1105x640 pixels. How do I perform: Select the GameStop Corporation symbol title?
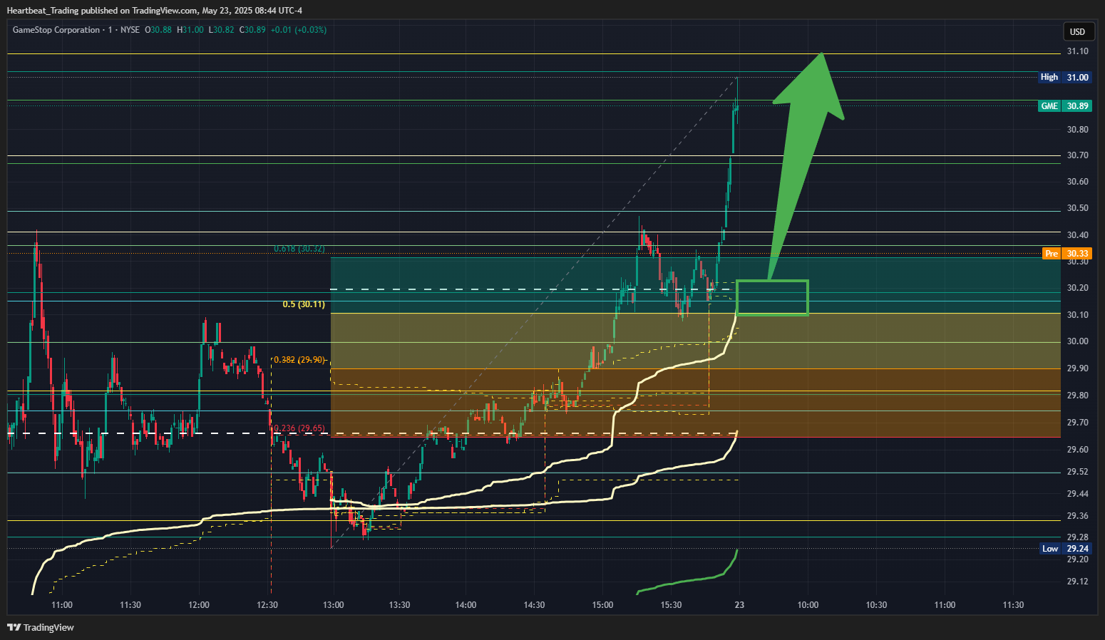click(x=56, y=30)
